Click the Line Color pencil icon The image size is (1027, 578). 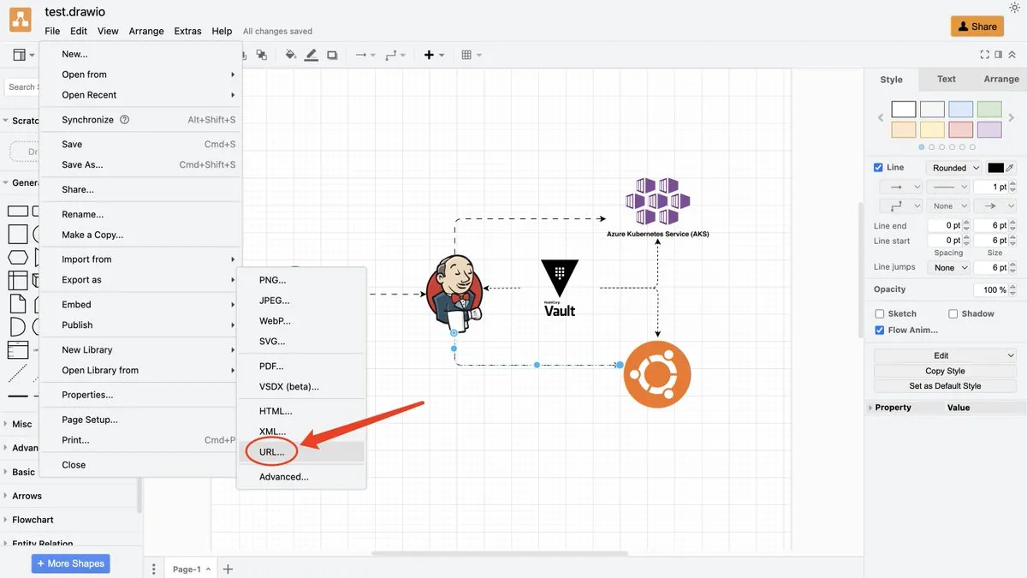point(312,55)
